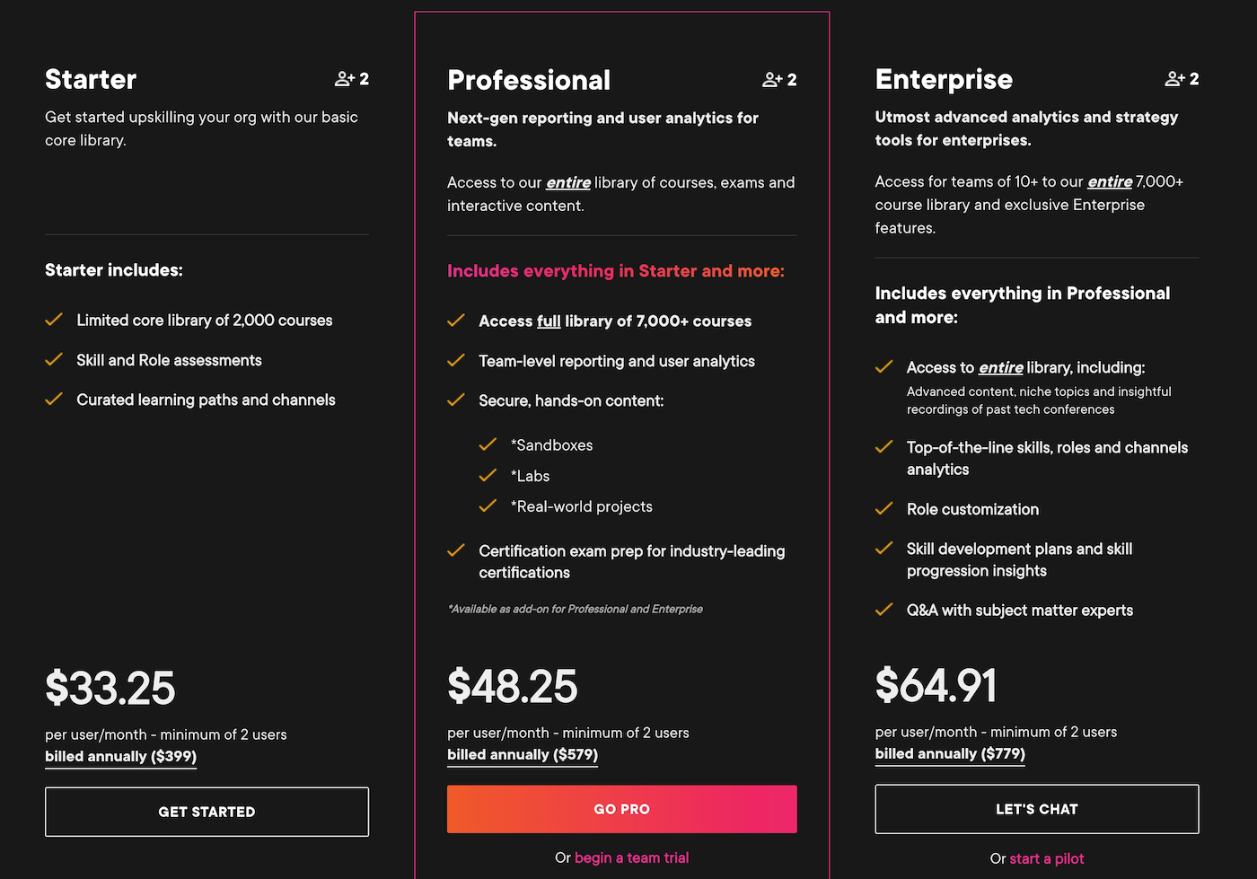Click checkmark beside *Sandboxes item
This screenshot has width=1257, height=879.
[x=488, y=444]
